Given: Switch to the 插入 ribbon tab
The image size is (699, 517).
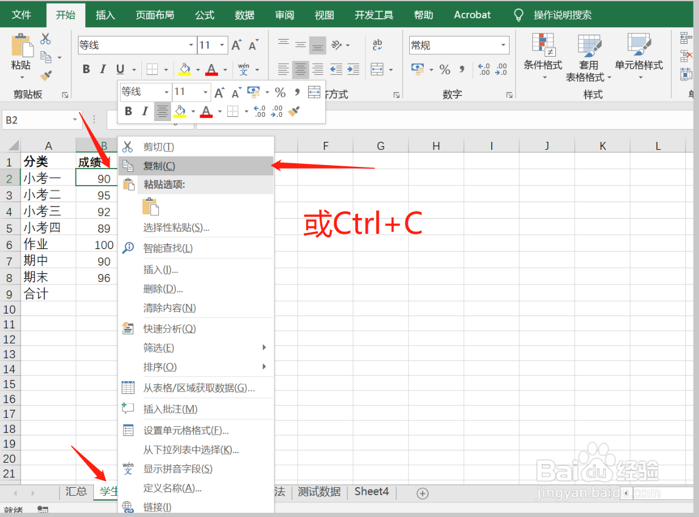Looking at the screenshot, I should [x=105, y=15].
